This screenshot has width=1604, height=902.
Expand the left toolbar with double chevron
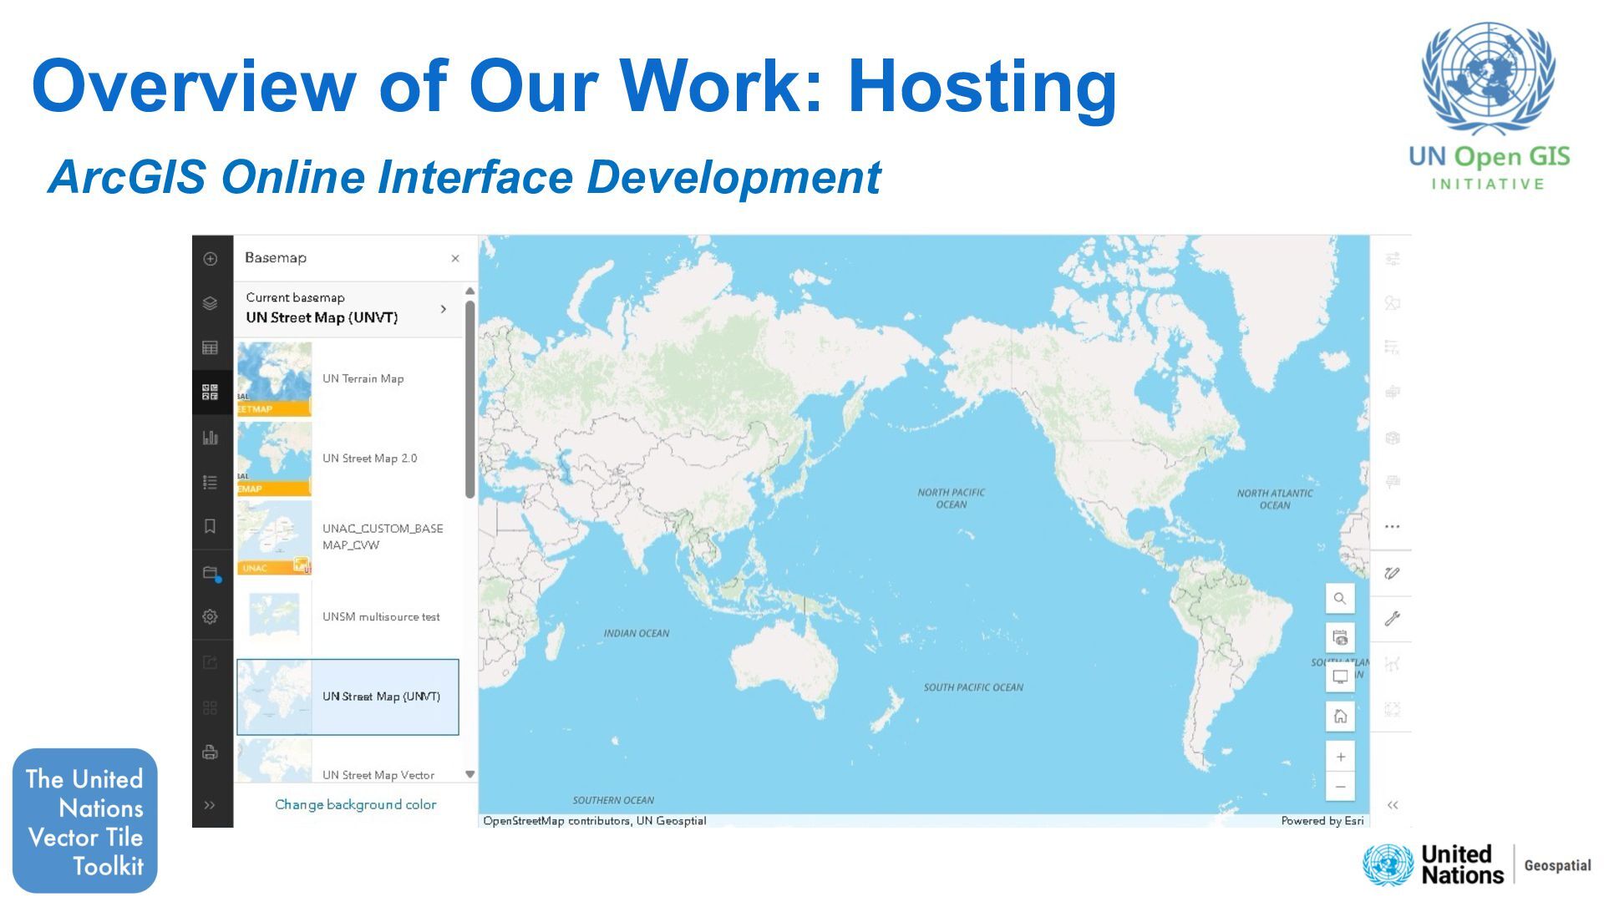(x=211, y=805)
